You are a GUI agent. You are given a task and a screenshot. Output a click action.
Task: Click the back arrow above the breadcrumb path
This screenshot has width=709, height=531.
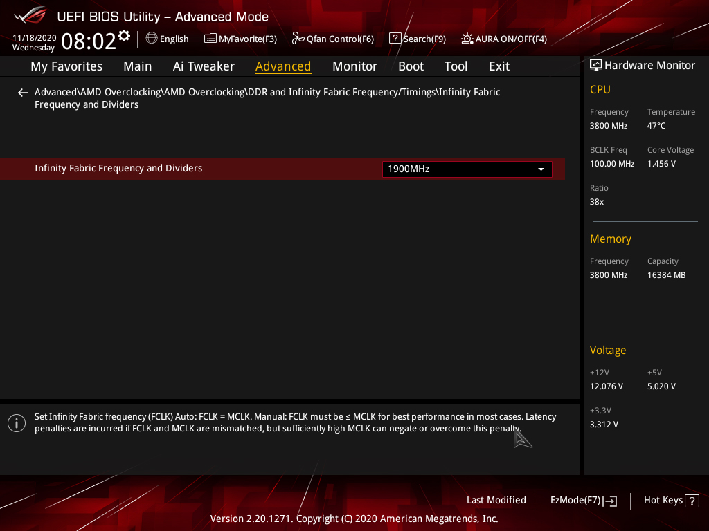click(x=22, y=92)
